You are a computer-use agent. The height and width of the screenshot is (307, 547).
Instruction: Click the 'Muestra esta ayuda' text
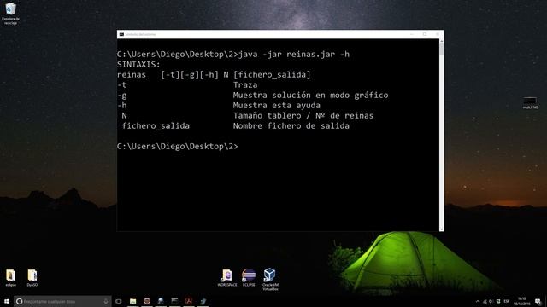point(277,105)
